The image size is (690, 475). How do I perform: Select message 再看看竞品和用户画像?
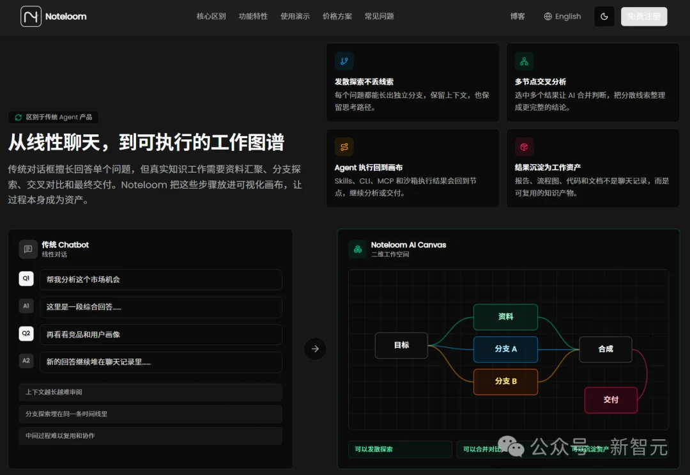coord(161,334)
